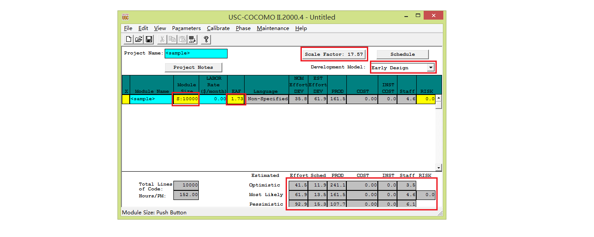Click the Optimistic PROD value 241.1
This screenshot has height=237, width=594.
pos(337,185)
